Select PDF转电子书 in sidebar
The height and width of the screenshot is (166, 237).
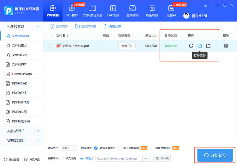[21, 121]
